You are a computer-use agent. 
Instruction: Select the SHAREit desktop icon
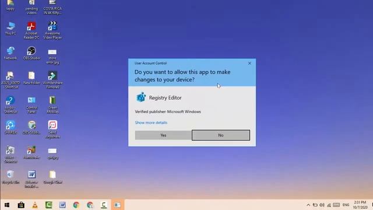click(10, 127)
